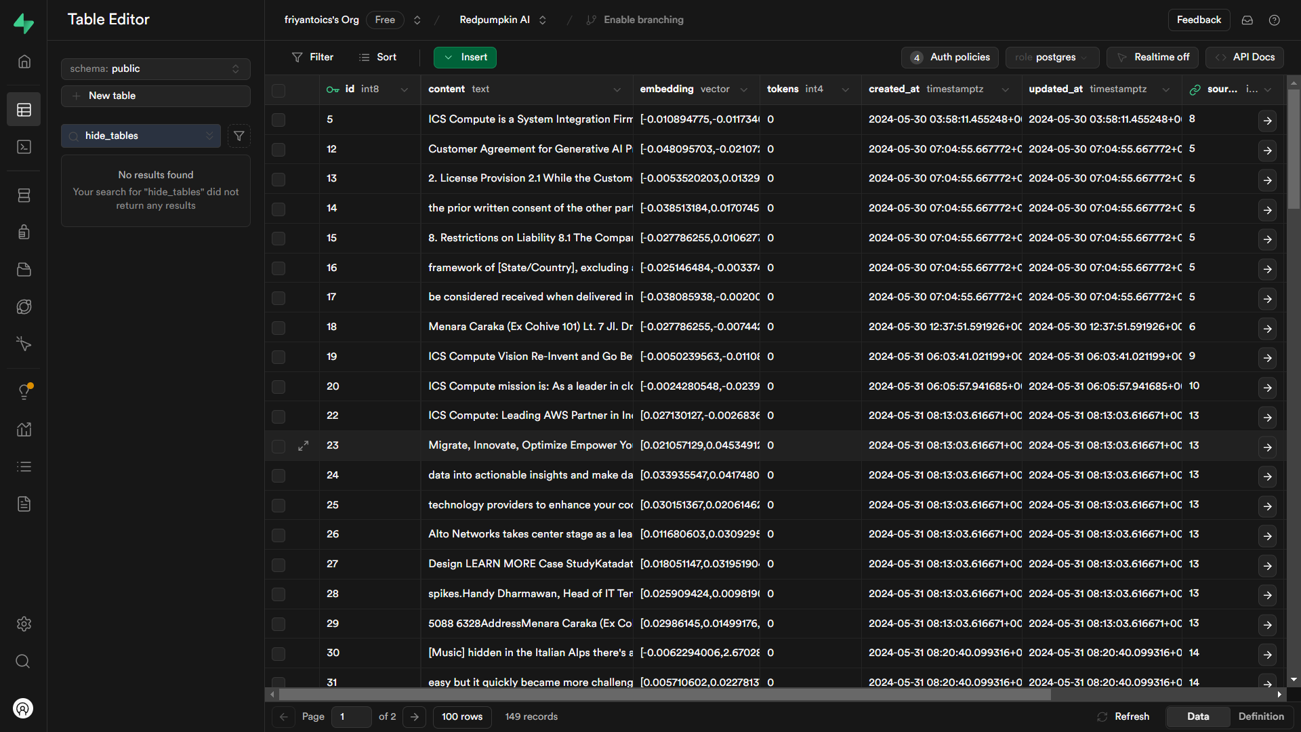The width and height of the screenshot is (1301, 732).
Task: Click the Realtime off button
Action: pos(1153,58)
